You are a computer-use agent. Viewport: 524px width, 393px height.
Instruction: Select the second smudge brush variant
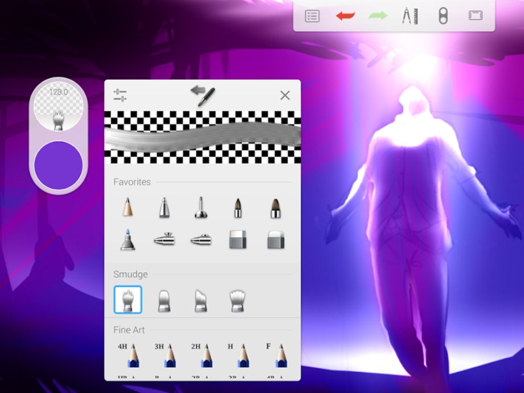click(165, 299)
